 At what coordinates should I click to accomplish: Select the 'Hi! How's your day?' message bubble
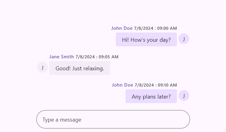point(146,39)
